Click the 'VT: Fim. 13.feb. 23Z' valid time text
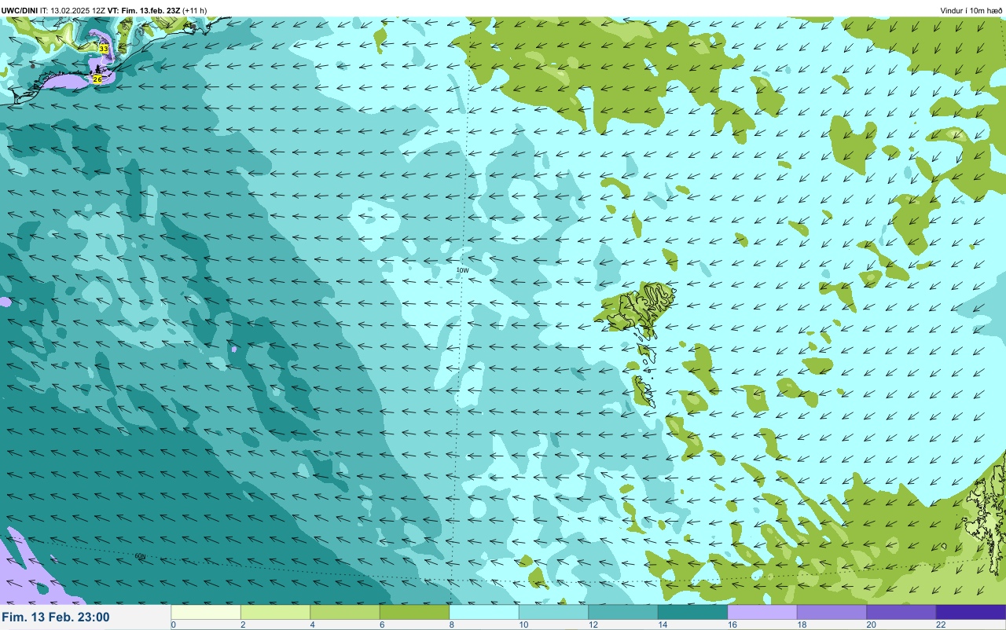 tap(143, 10)
